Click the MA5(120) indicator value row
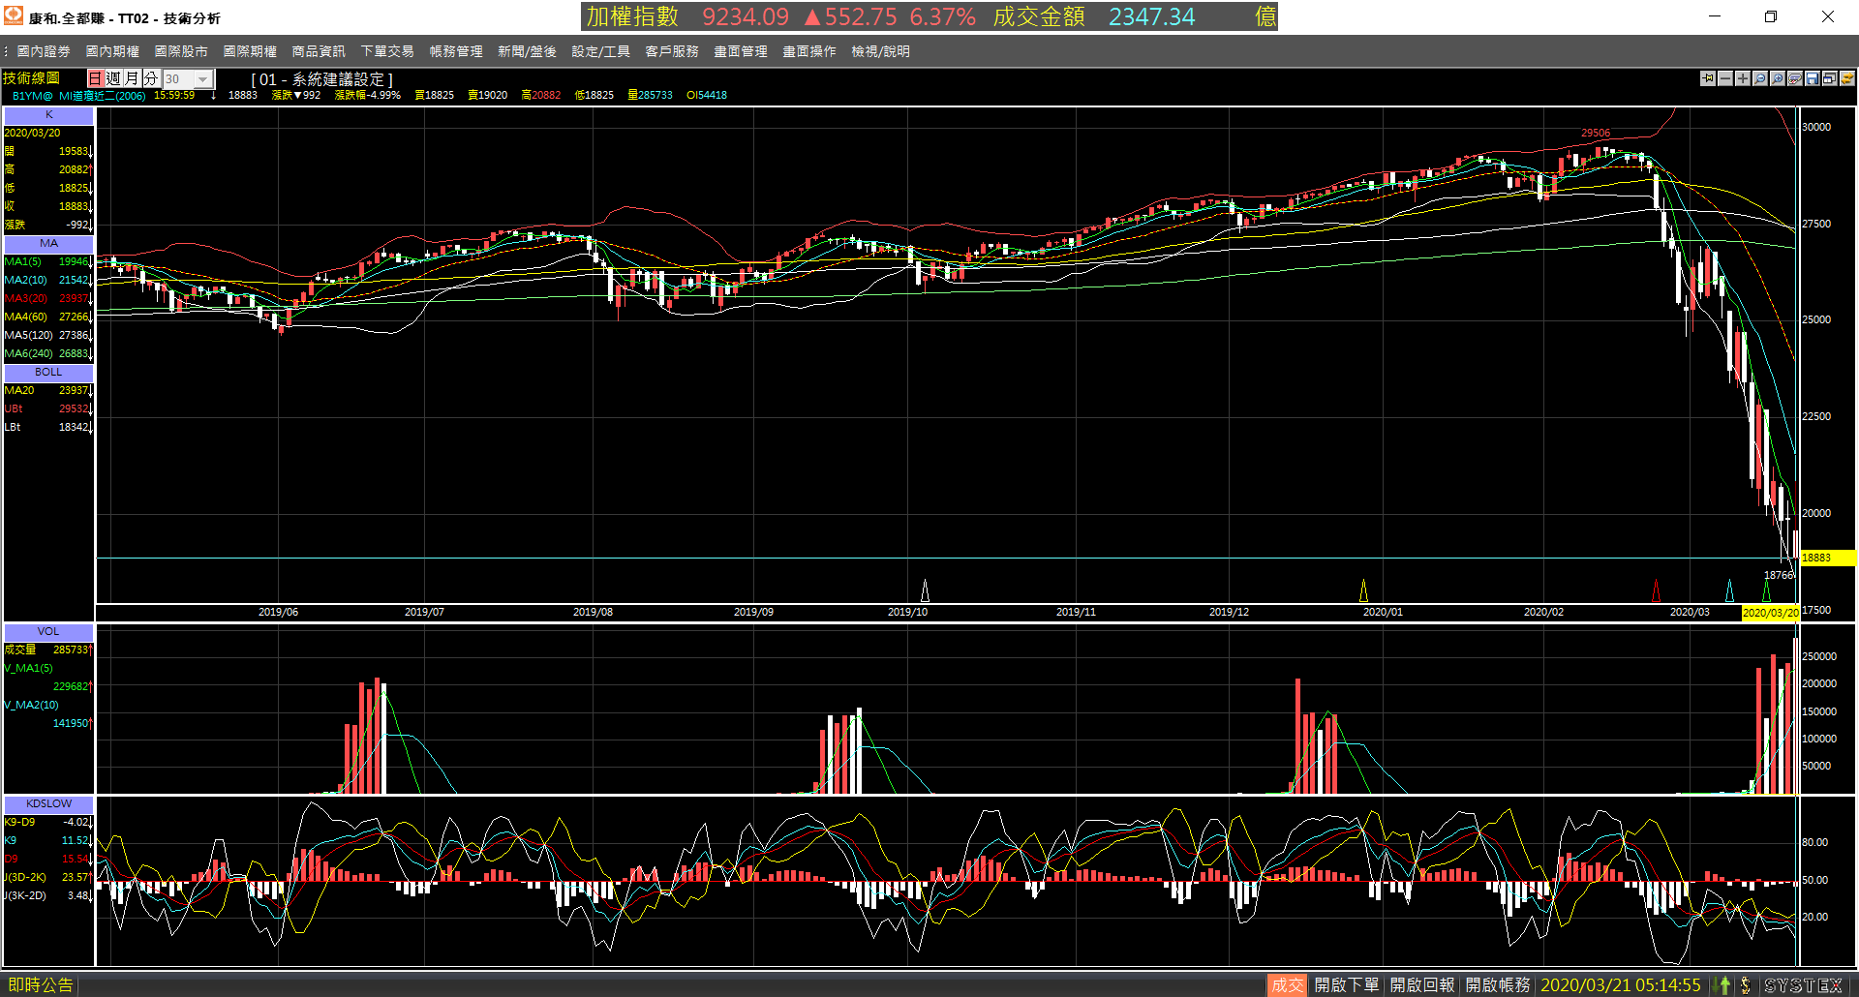This screenshot has width=1859, height=997. (48, 335)
